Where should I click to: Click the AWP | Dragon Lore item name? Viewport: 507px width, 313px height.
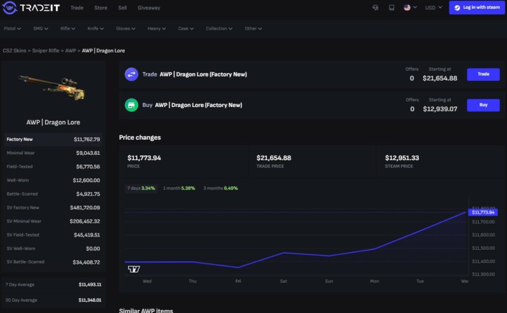[x=53, y=122]
